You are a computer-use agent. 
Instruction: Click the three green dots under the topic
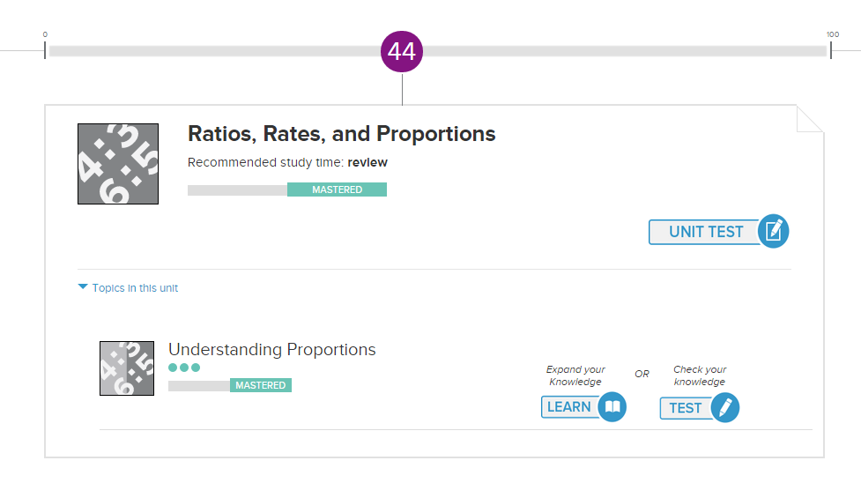[184, 368]
